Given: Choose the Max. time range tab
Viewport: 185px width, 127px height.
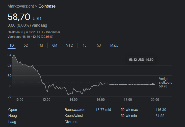Looking at the screenshot, I should coord(114,46).
